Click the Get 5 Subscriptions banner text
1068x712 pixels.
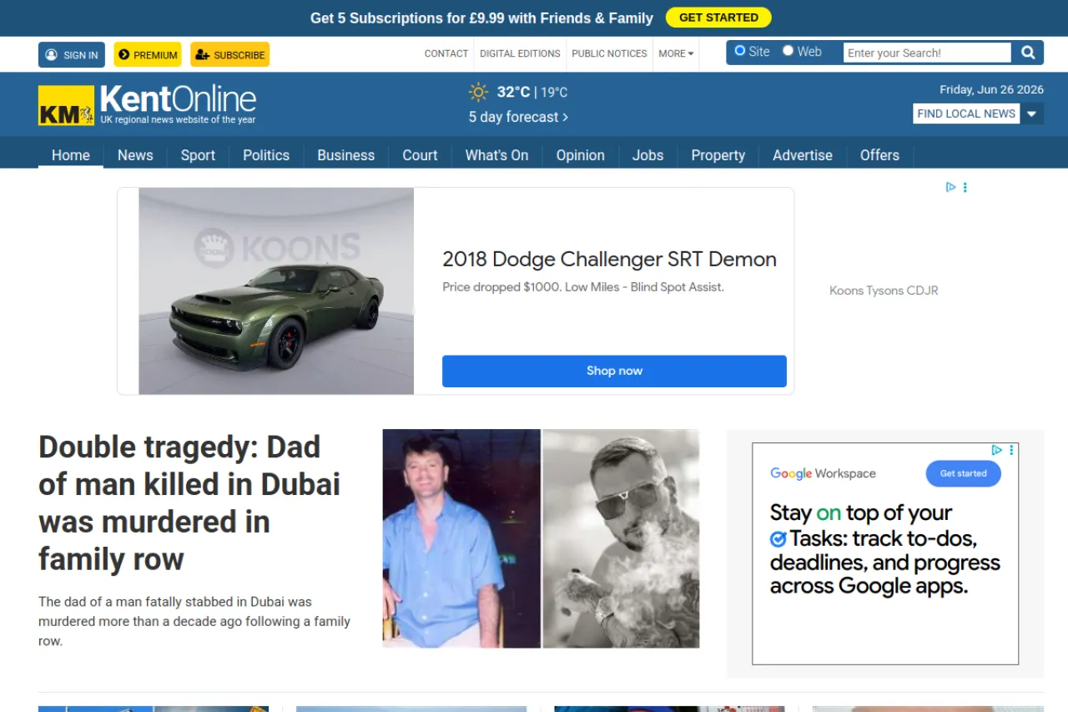(481, 18)
